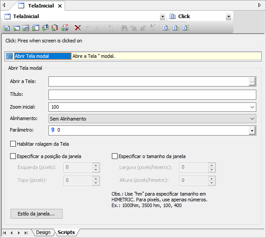The width and height of the screenshot is (266, 238).
Task: Click the grayed AppBrowser toolbar icon
Action: [111, 28]
